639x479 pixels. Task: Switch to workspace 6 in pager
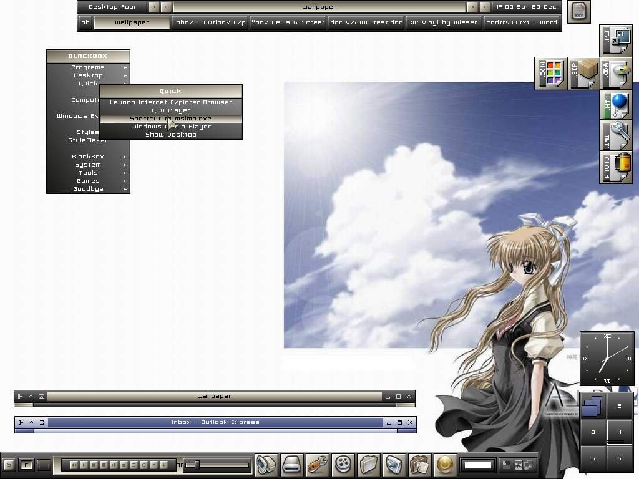[620, 458]
